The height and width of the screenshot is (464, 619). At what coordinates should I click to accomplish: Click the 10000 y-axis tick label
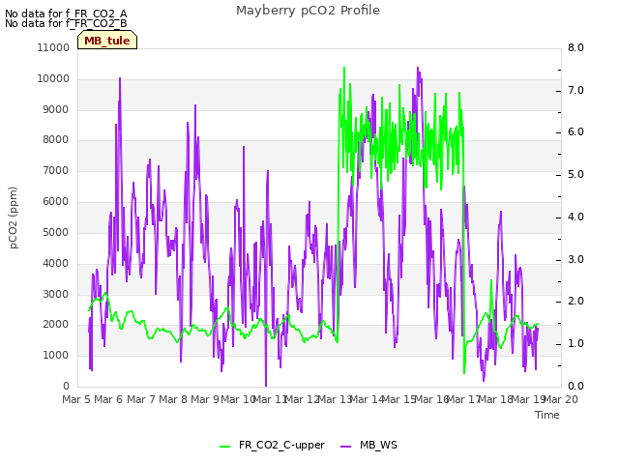[x=53, y=78]
